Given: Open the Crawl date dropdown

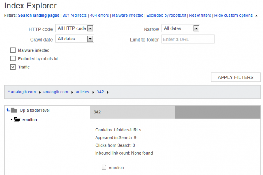Looking at the screenshot, I should [75, 39].
